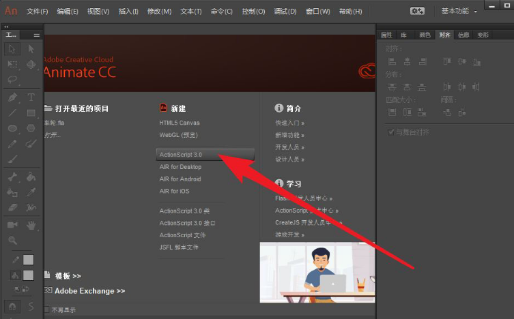Image resolution: width=514 pixels, height=319 pixels.
Task: Click Space evenly horizontally icon
Action: pyautogui.click(x=461, y=112)
